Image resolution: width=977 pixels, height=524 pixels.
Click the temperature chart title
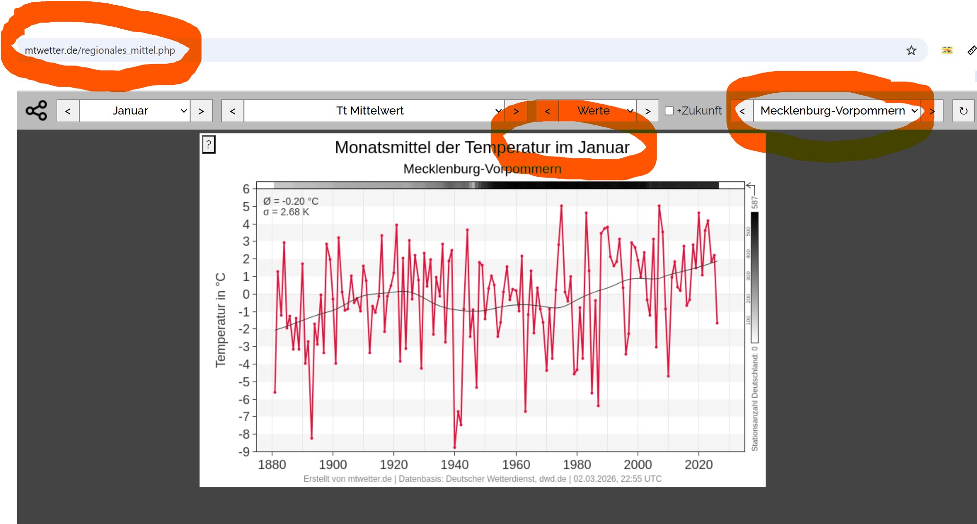click(x=482, y=147)
